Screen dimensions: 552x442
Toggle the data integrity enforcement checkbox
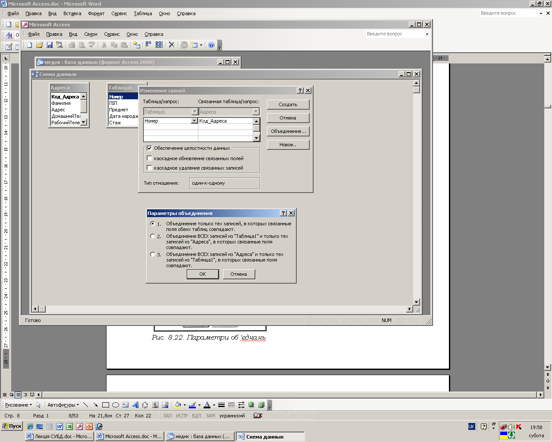pyautogui.click(x=150, y=148)
